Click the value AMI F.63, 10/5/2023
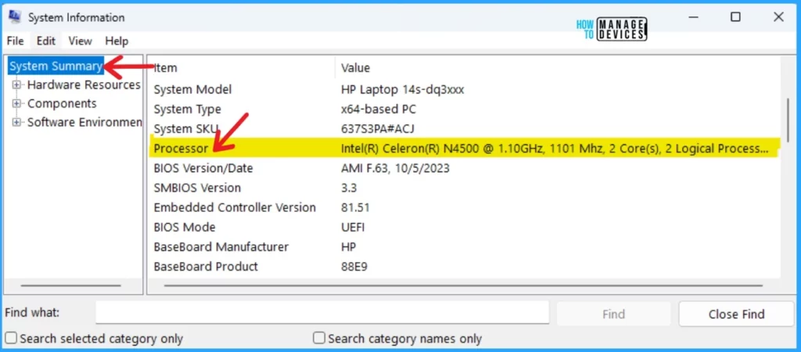The width and height of the screenshot is (801, 352). (395, 168)
